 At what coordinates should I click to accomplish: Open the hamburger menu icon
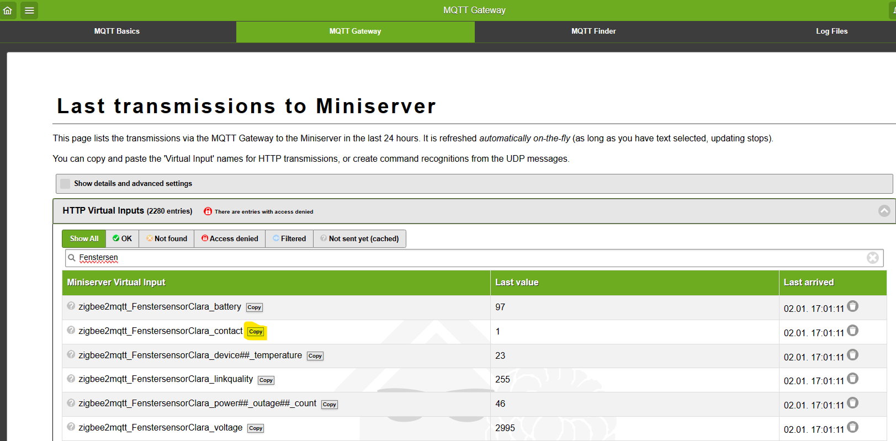point(29,10)
